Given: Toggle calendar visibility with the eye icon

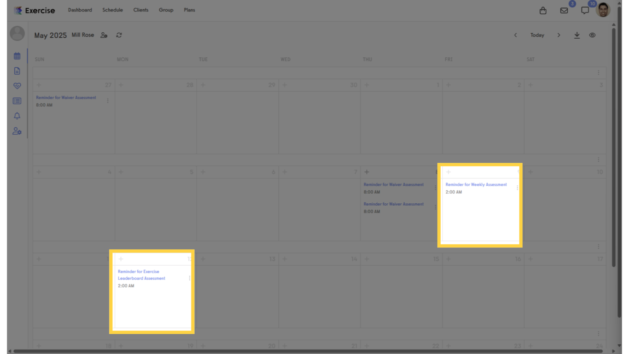Looking at the screenshot, I should pos(592,35).
